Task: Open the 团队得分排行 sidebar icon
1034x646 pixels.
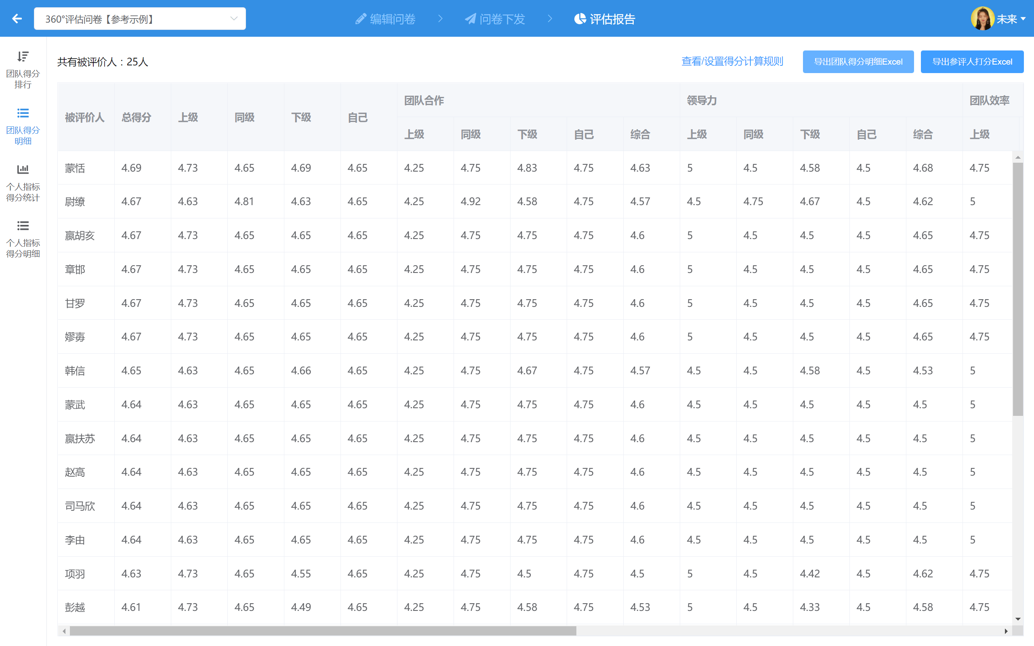Action: tap(23, 57)
